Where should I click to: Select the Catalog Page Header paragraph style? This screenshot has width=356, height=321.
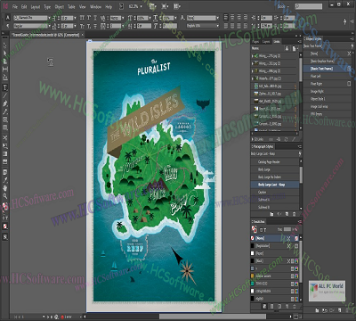click(275, 162)
